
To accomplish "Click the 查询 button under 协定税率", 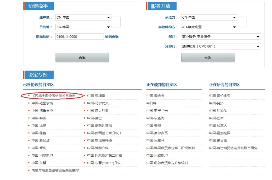I will pyautogui.click(x=82, y=57).
